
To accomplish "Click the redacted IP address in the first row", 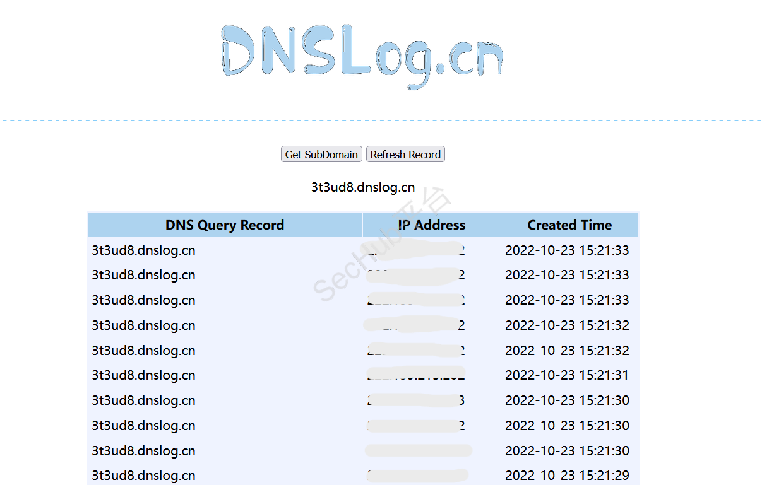I will click(417, 250).
